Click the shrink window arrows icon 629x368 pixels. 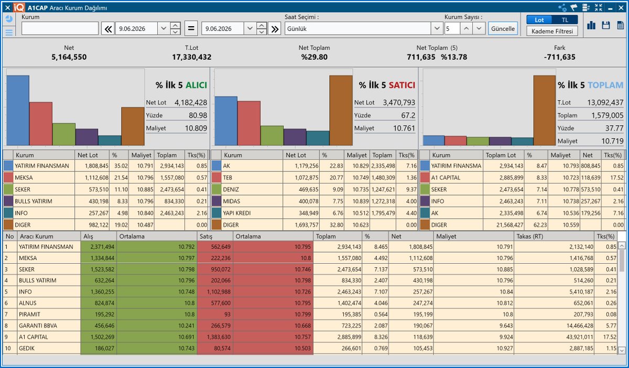(x=599, y=7)
